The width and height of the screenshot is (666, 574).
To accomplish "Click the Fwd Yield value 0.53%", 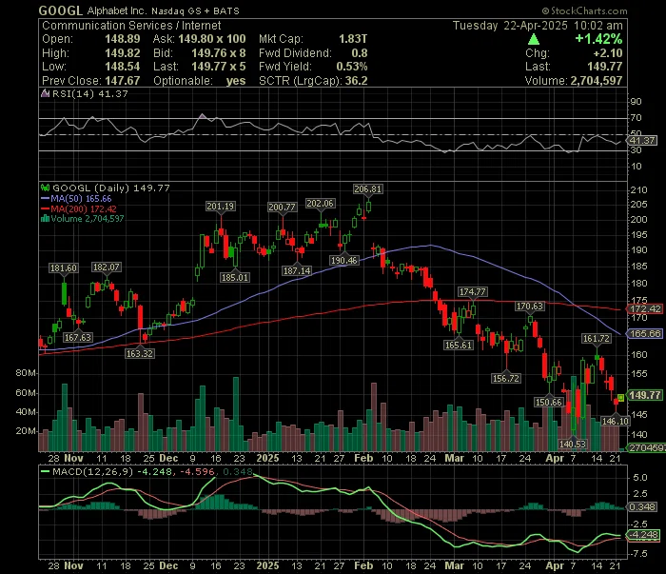I will pyautogui.click(x=352, y=67).
